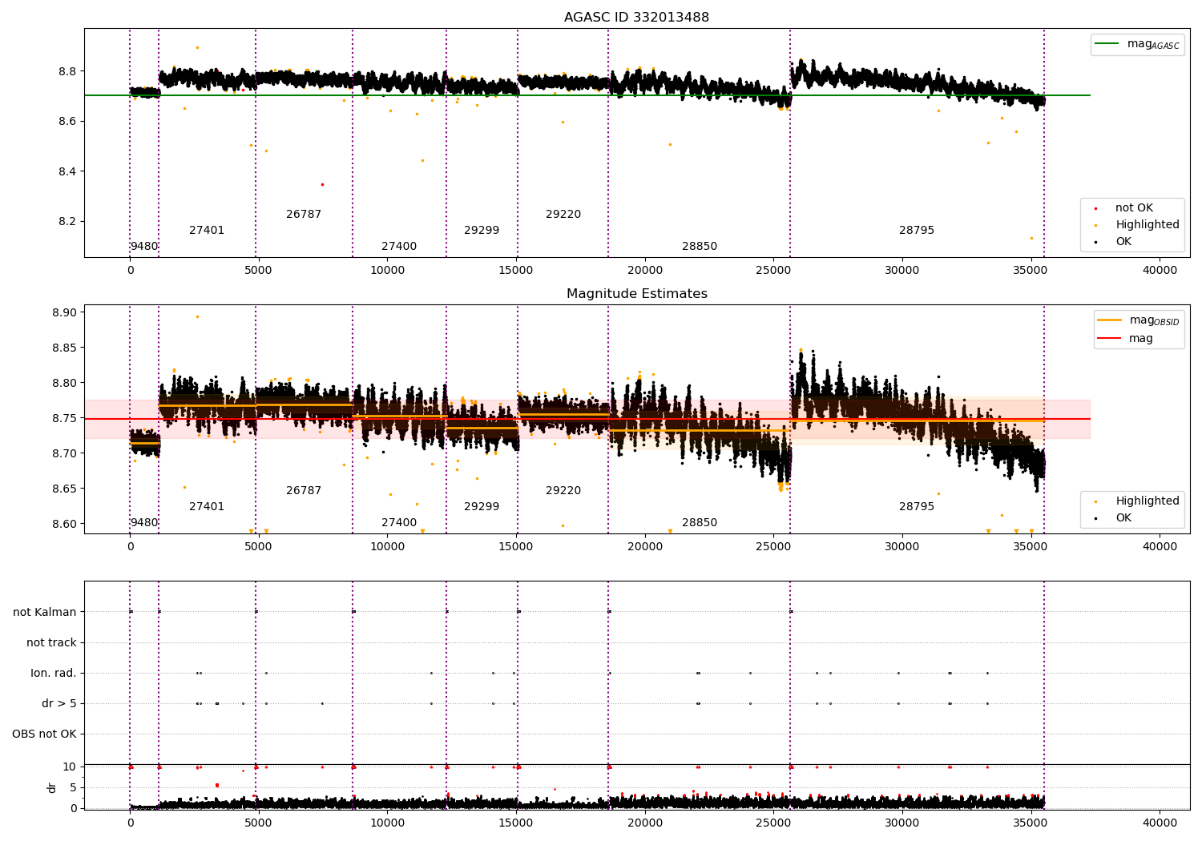Select the Magnitude Estimates subplot title
The width and height of the screenshot is (1202, 841).
(636, 293)
